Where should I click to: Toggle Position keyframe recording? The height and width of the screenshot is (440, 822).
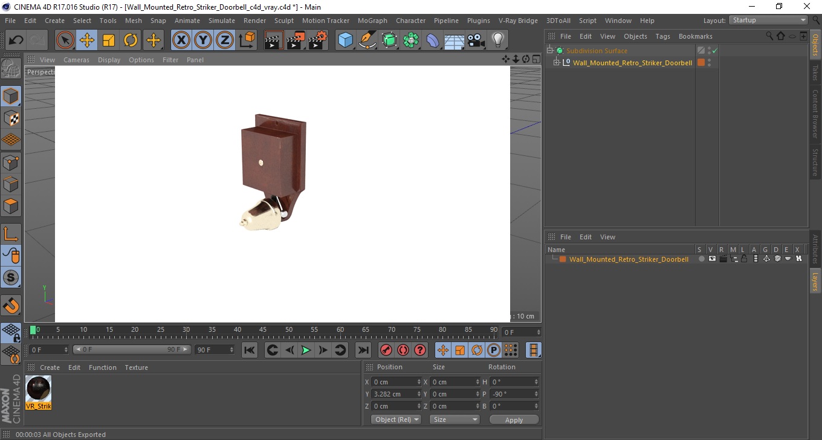coord(443,350)
